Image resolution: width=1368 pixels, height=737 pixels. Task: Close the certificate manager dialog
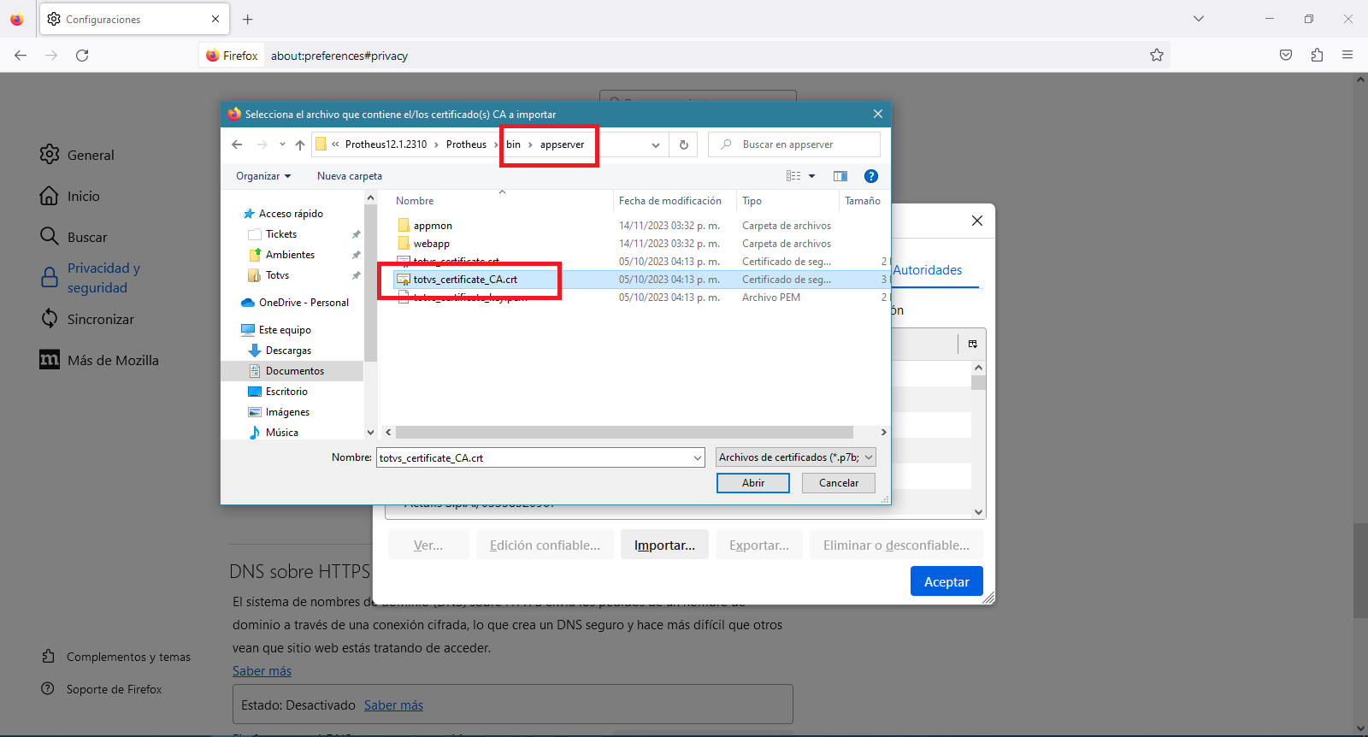[x=977, y=221]
